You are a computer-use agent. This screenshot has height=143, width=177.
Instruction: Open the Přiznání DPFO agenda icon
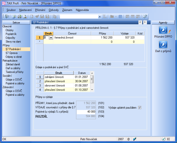[163, 30]
